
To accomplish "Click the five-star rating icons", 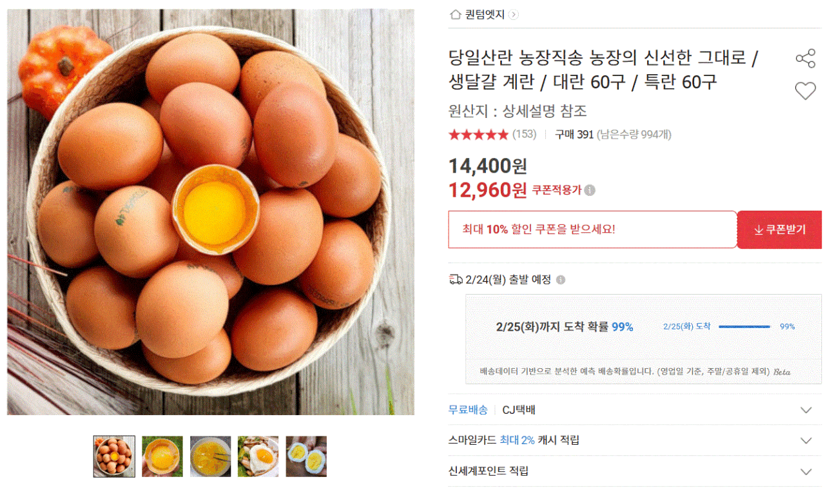I will 478,135.
